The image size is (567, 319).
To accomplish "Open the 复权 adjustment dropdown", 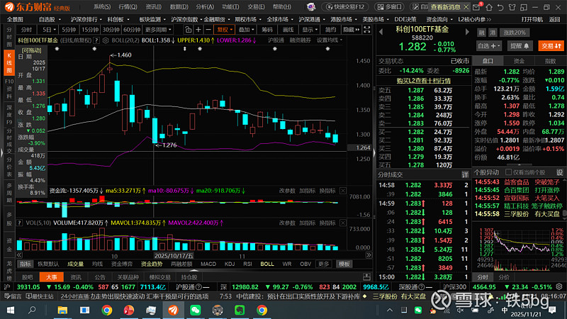I will [x=225, y=30].
